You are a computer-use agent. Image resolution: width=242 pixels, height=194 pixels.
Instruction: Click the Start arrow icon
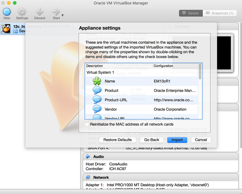[56, 11]
